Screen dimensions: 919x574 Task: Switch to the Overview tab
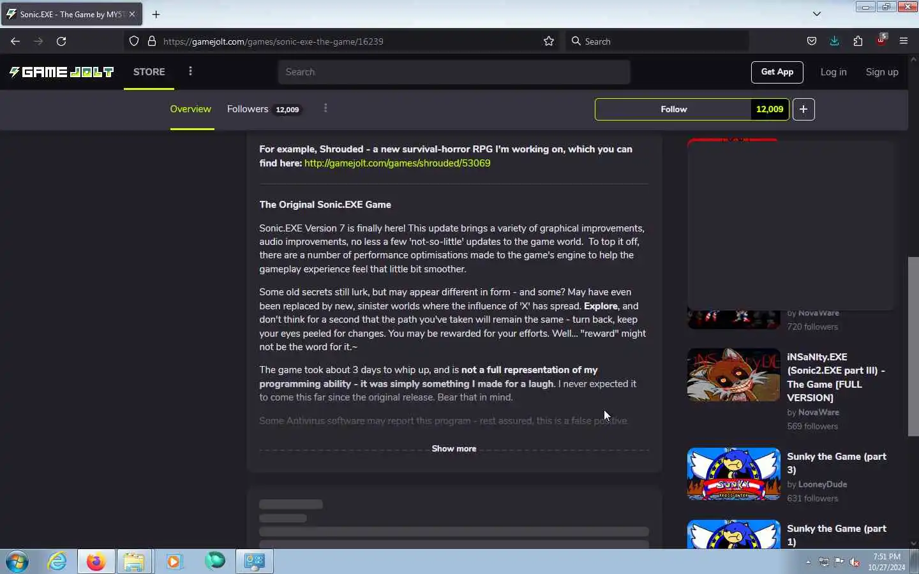(x=191, y=109)
